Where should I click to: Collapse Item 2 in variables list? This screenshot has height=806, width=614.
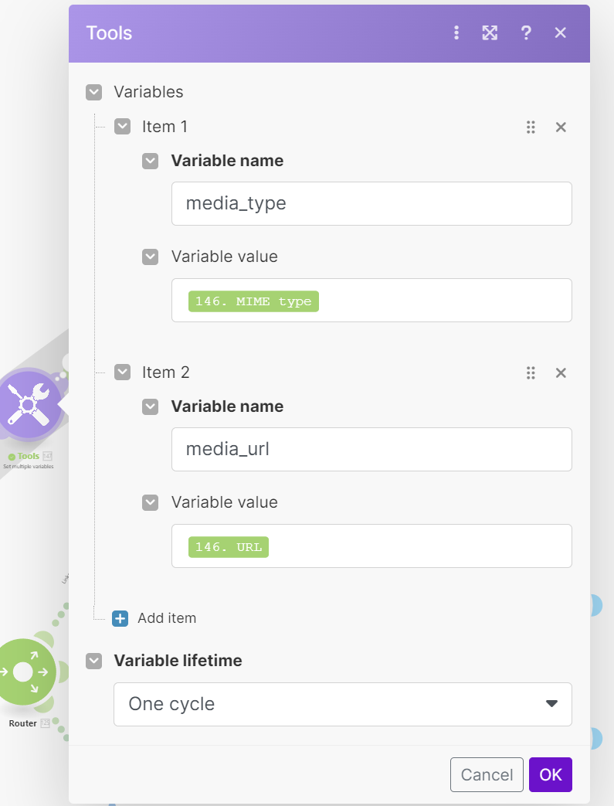(x=122, y=372)
